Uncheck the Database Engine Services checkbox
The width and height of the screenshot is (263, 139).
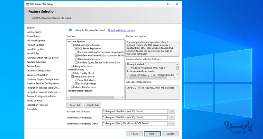(x=73, y=45)
